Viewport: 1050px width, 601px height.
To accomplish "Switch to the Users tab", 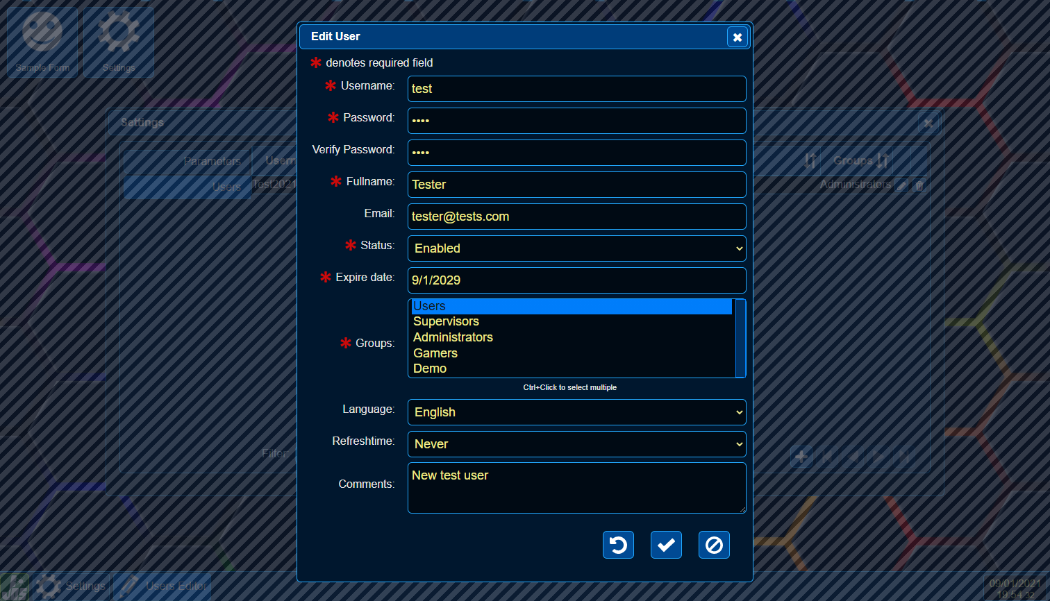I will tap(186, 186).
